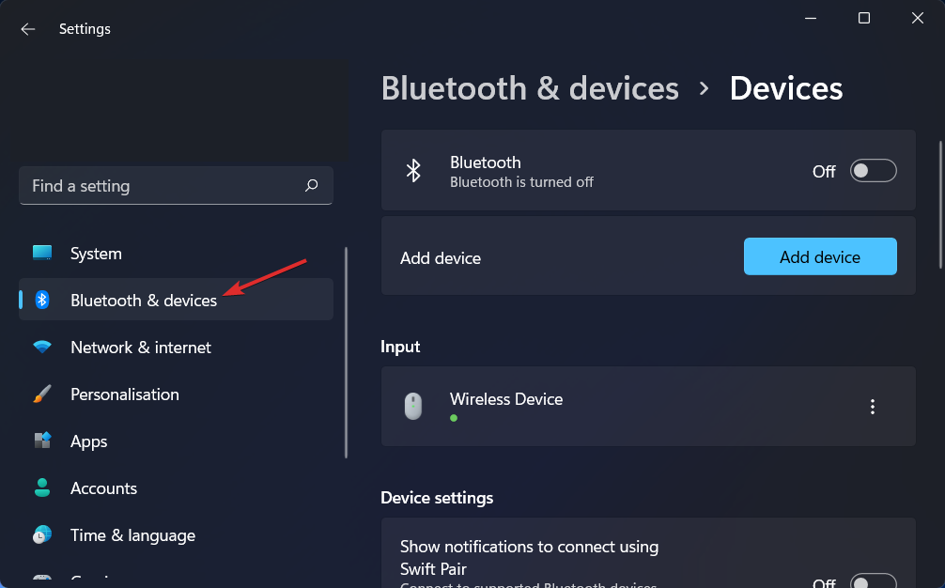Click the Bluetooth & devices sidebar icon
945x588 pixels.
43,300
